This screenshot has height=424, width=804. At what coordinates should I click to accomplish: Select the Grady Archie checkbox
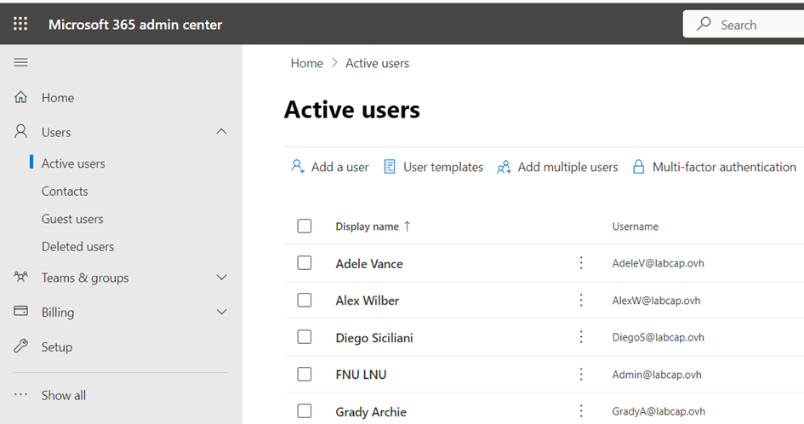tap(305, 410)
